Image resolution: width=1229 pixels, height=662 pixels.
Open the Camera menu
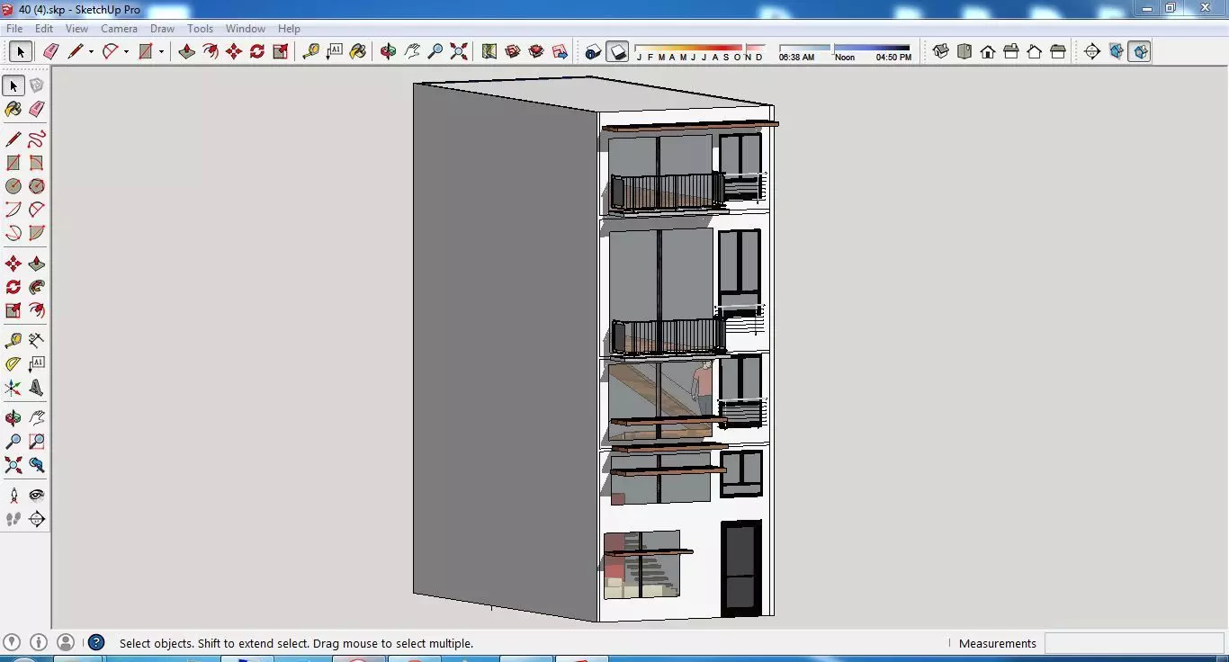[x=119, y=29]
